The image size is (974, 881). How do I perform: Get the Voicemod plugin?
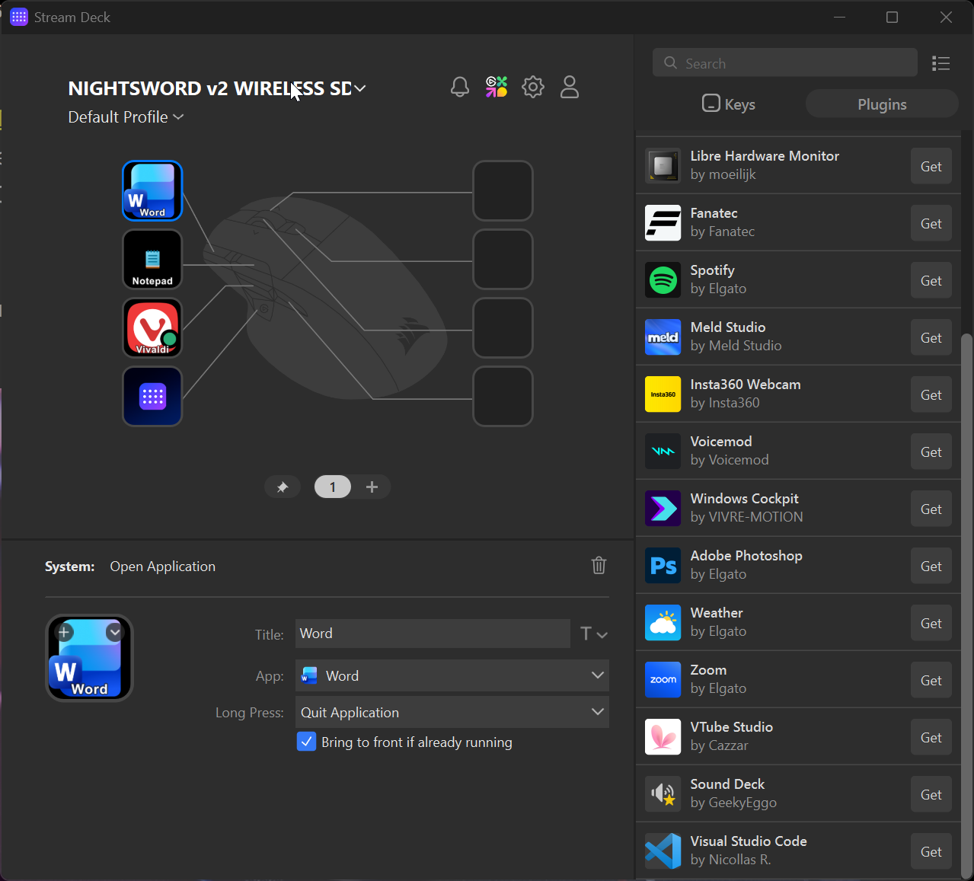931,452
